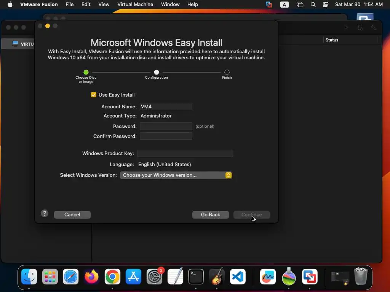Open Stage Manager menu bar icon

pos(300,5)
